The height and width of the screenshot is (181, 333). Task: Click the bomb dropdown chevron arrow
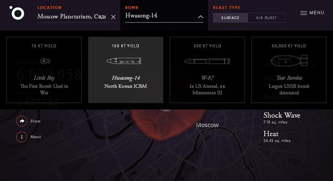point(201,17)
